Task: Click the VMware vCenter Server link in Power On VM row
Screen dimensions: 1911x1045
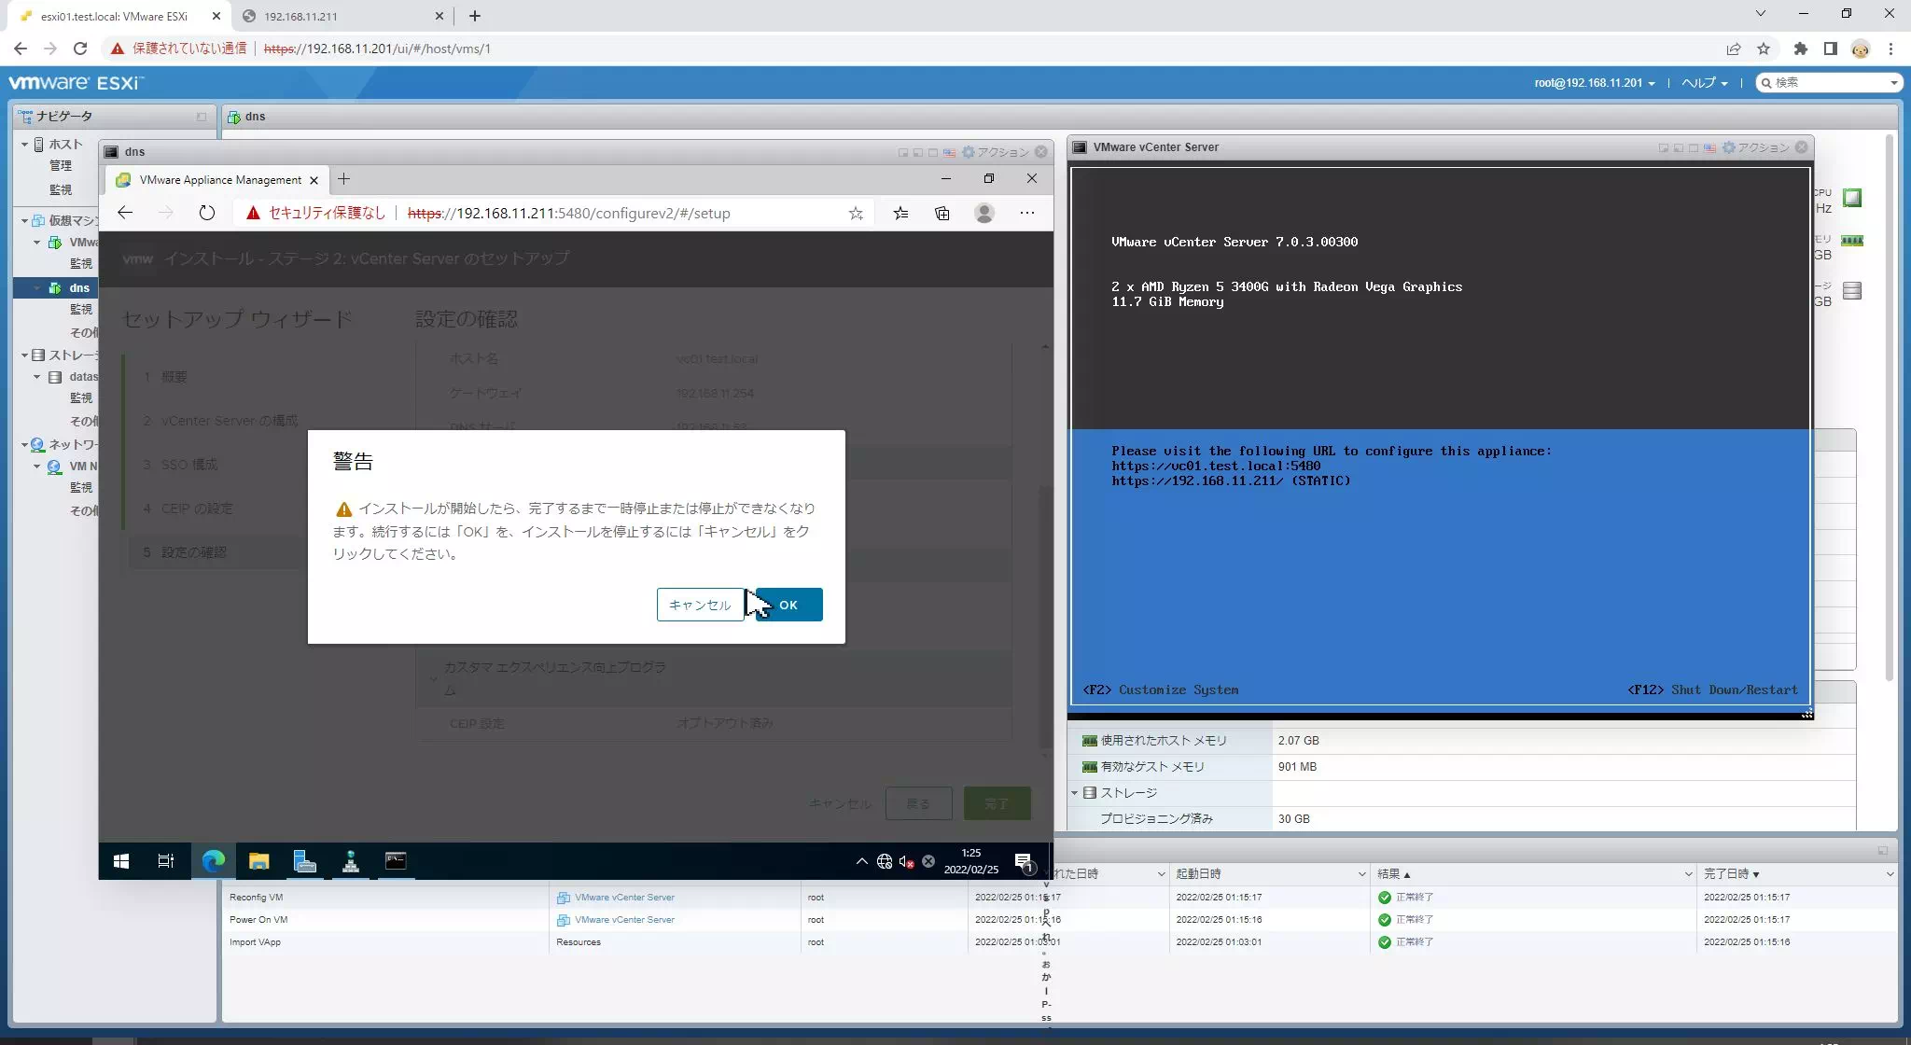Action: [x=624, y=920]
